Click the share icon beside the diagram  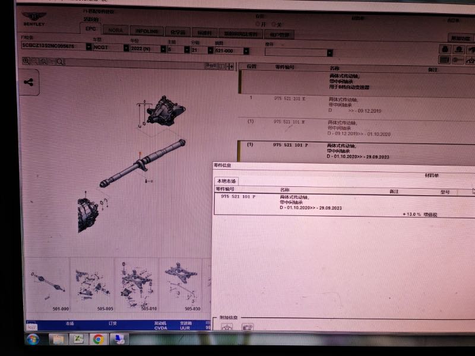28,82
